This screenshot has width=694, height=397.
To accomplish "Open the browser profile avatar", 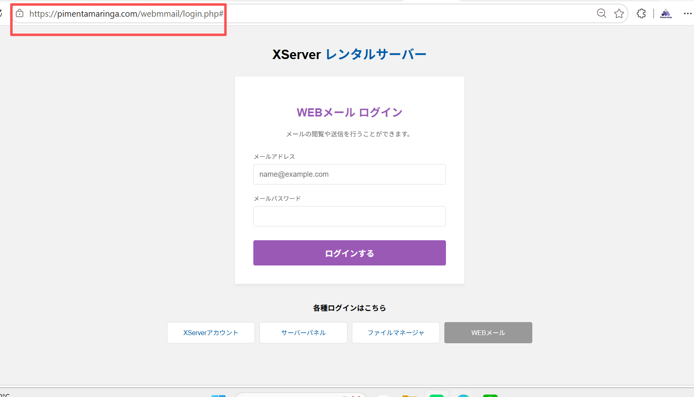I will [666, 13].
